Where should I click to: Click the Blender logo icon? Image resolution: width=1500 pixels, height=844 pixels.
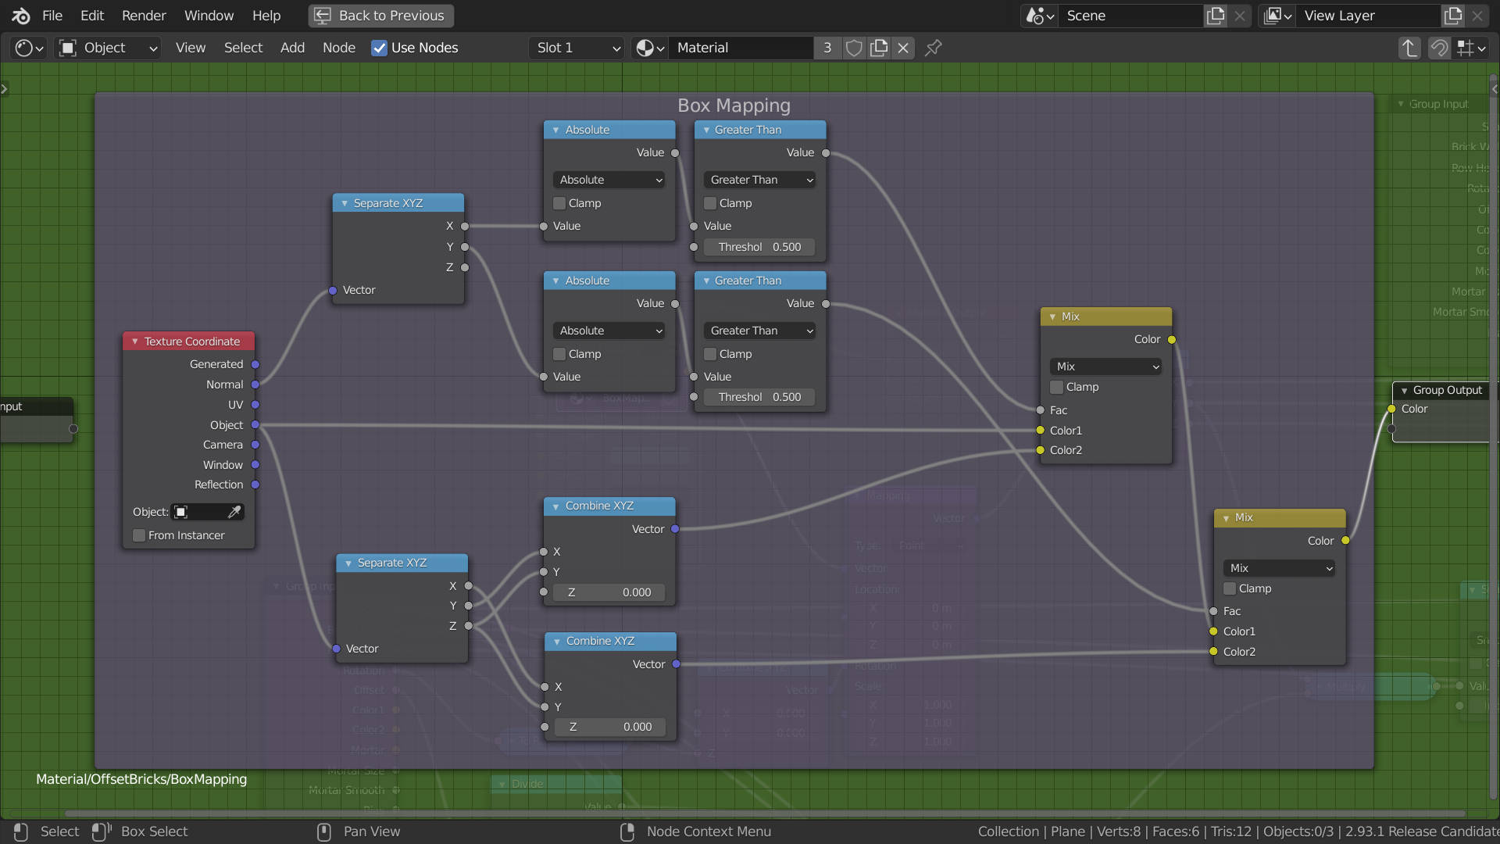21,16
